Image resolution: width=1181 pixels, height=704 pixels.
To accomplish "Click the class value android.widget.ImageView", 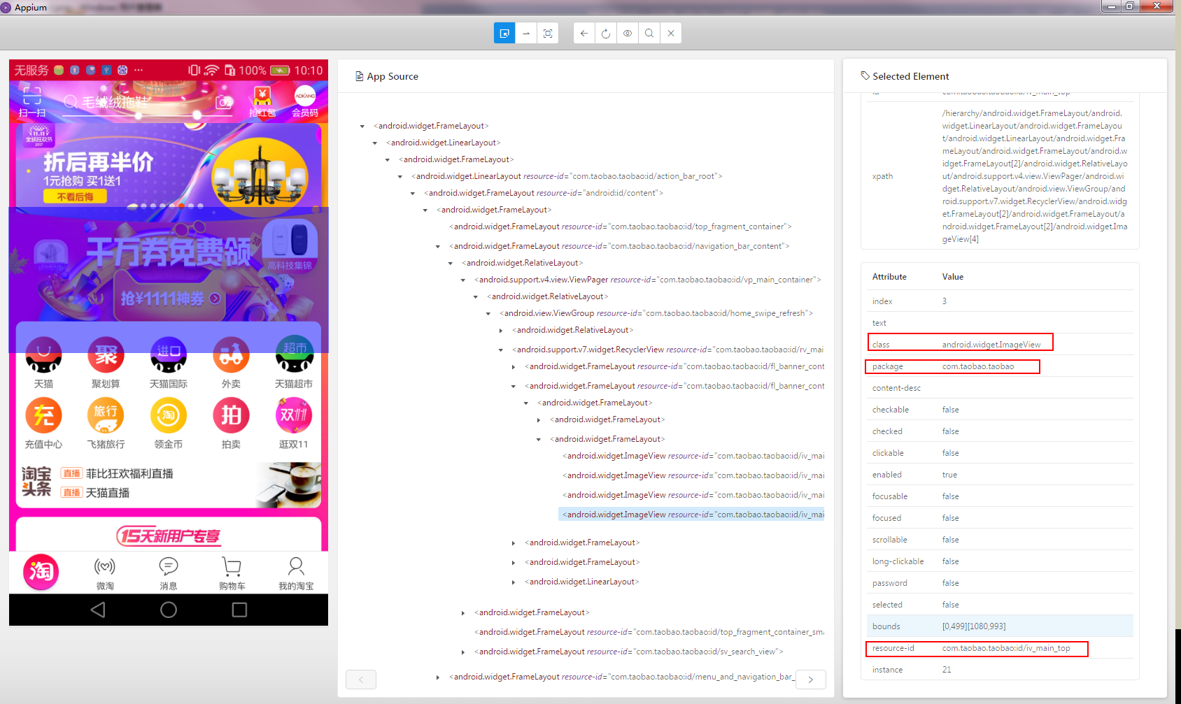I will [991, 345].
